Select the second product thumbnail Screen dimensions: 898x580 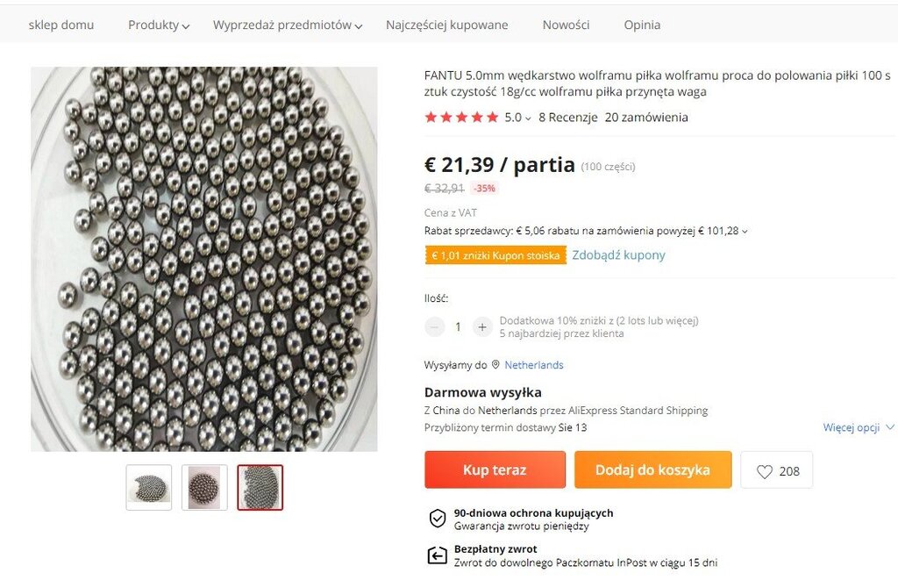coord(204,487)
